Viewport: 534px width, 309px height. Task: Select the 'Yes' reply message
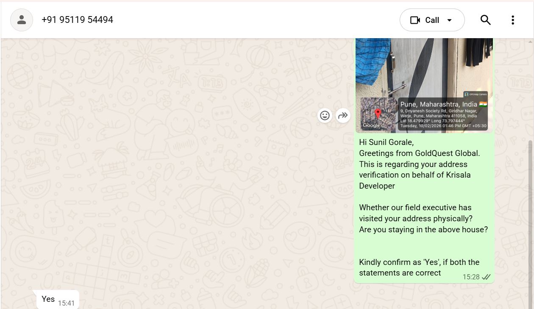point(48,299)
